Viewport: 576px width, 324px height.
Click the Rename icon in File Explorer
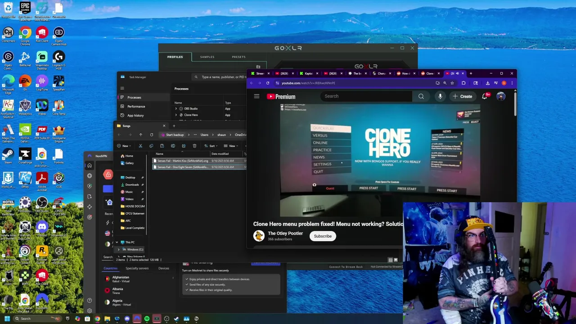click(x=173, y=146)
